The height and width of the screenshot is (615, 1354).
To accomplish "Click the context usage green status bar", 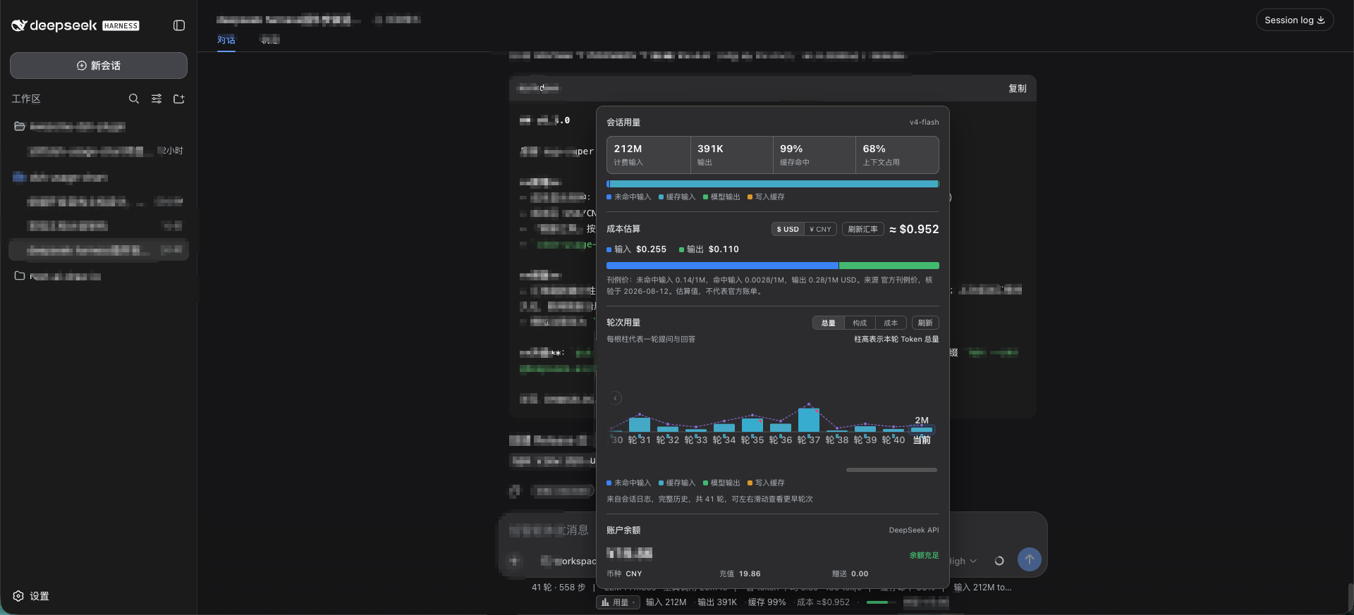I will point(882,602).
